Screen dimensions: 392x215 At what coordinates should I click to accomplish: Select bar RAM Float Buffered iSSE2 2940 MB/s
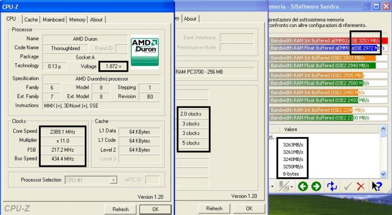pyautogui.click(x=328, y=66)
